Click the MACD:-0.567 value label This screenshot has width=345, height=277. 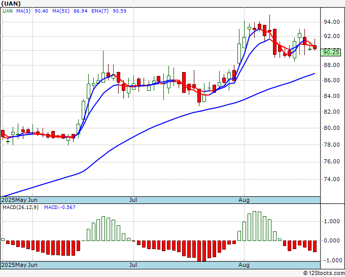pyautogui.click(x=60, y=207)
